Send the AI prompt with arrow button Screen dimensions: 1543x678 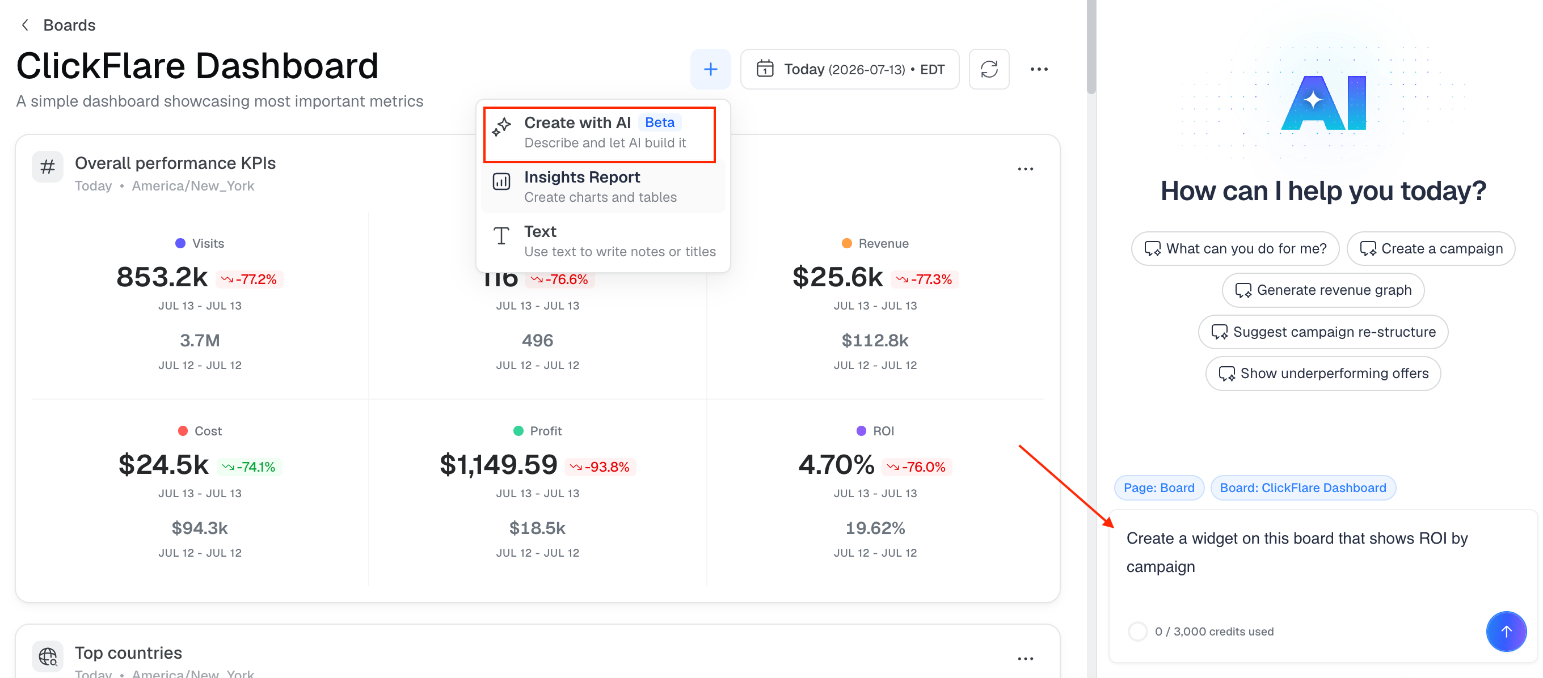1506,632
